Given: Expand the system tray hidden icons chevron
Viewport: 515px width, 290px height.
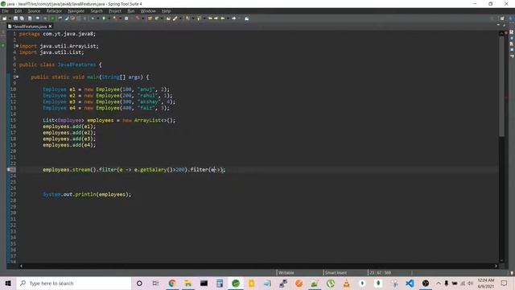Looking at the screenshot, I should coord(438,283).
